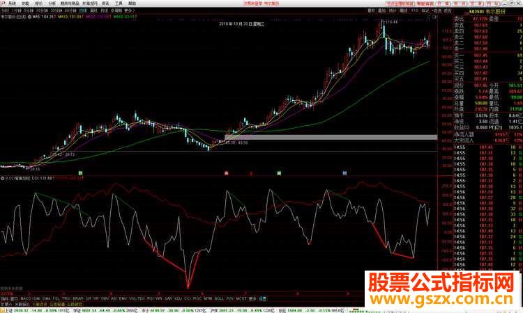The height and width of the screenshot is (313, 523).
Task: Select the PSY indicator tab
Action: point(230,298)
